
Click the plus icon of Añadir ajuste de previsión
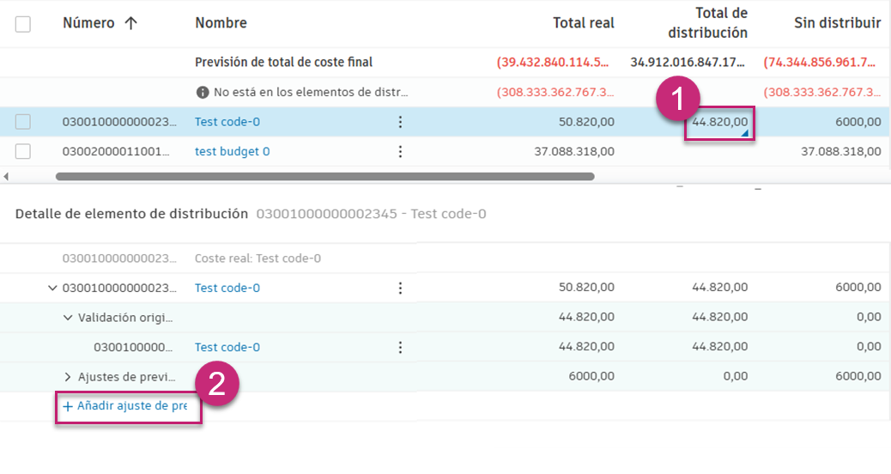click(x=68, y=406)
